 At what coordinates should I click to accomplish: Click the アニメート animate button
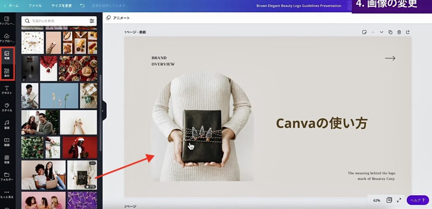[118, 18]
